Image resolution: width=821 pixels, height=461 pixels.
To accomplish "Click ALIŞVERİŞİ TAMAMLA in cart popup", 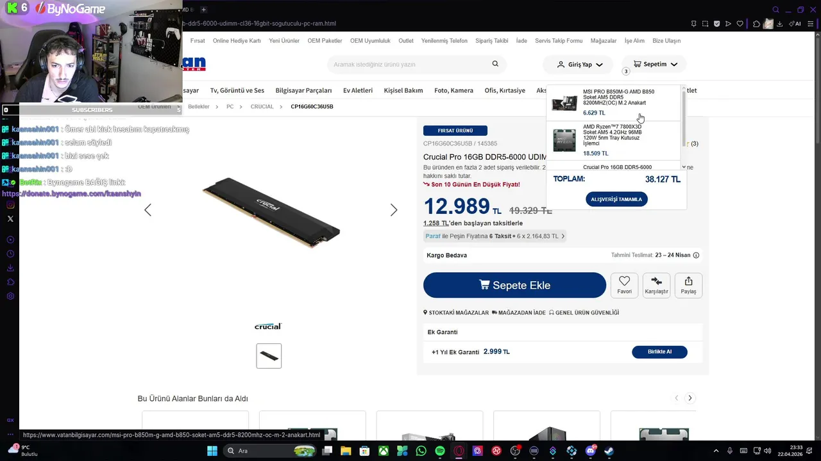I will (x=616, y=199).
